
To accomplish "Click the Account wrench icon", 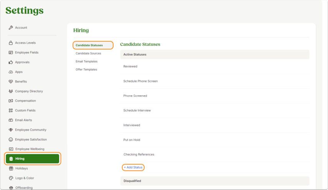I will [x=11, y=28].
